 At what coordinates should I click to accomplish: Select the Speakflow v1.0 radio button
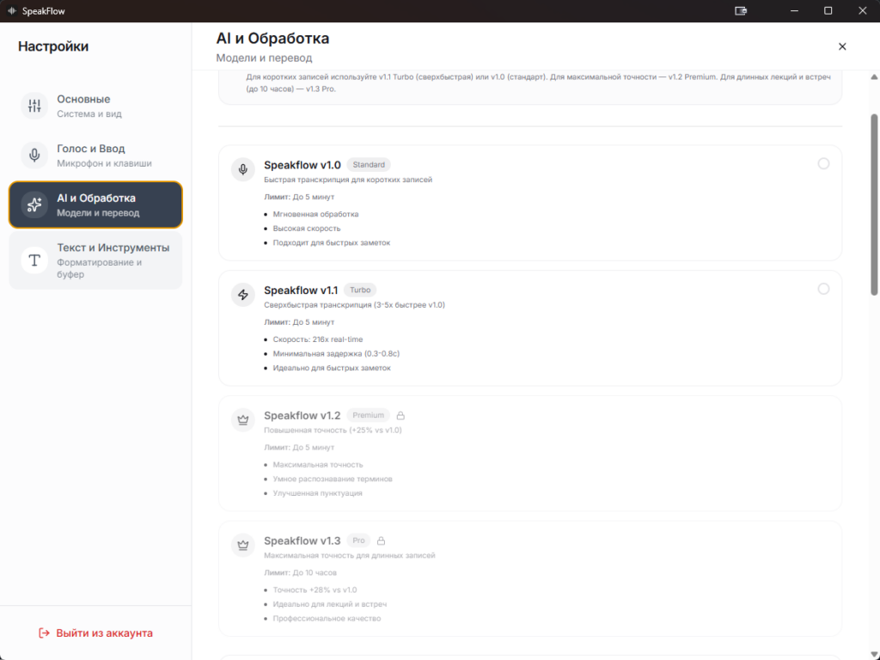823,163
